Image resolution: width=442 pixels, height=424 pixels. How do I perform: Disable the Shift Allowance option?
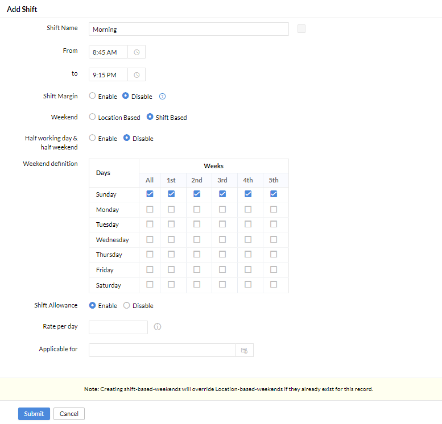click(126, 305)
